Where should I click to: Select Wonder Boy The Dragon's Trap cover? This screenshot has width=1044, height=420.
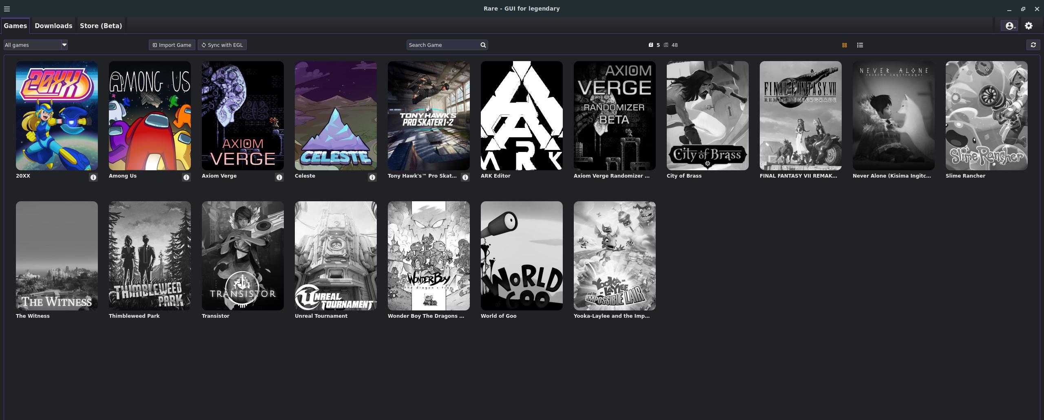pos(429,256)
